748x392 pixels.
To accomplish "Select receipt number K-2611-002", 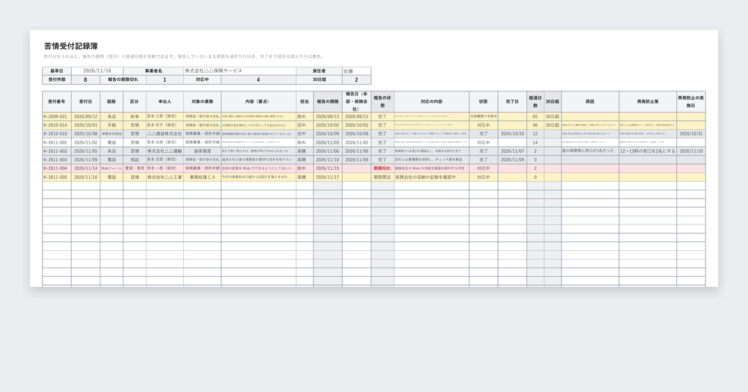I will [x=57, y=151].
